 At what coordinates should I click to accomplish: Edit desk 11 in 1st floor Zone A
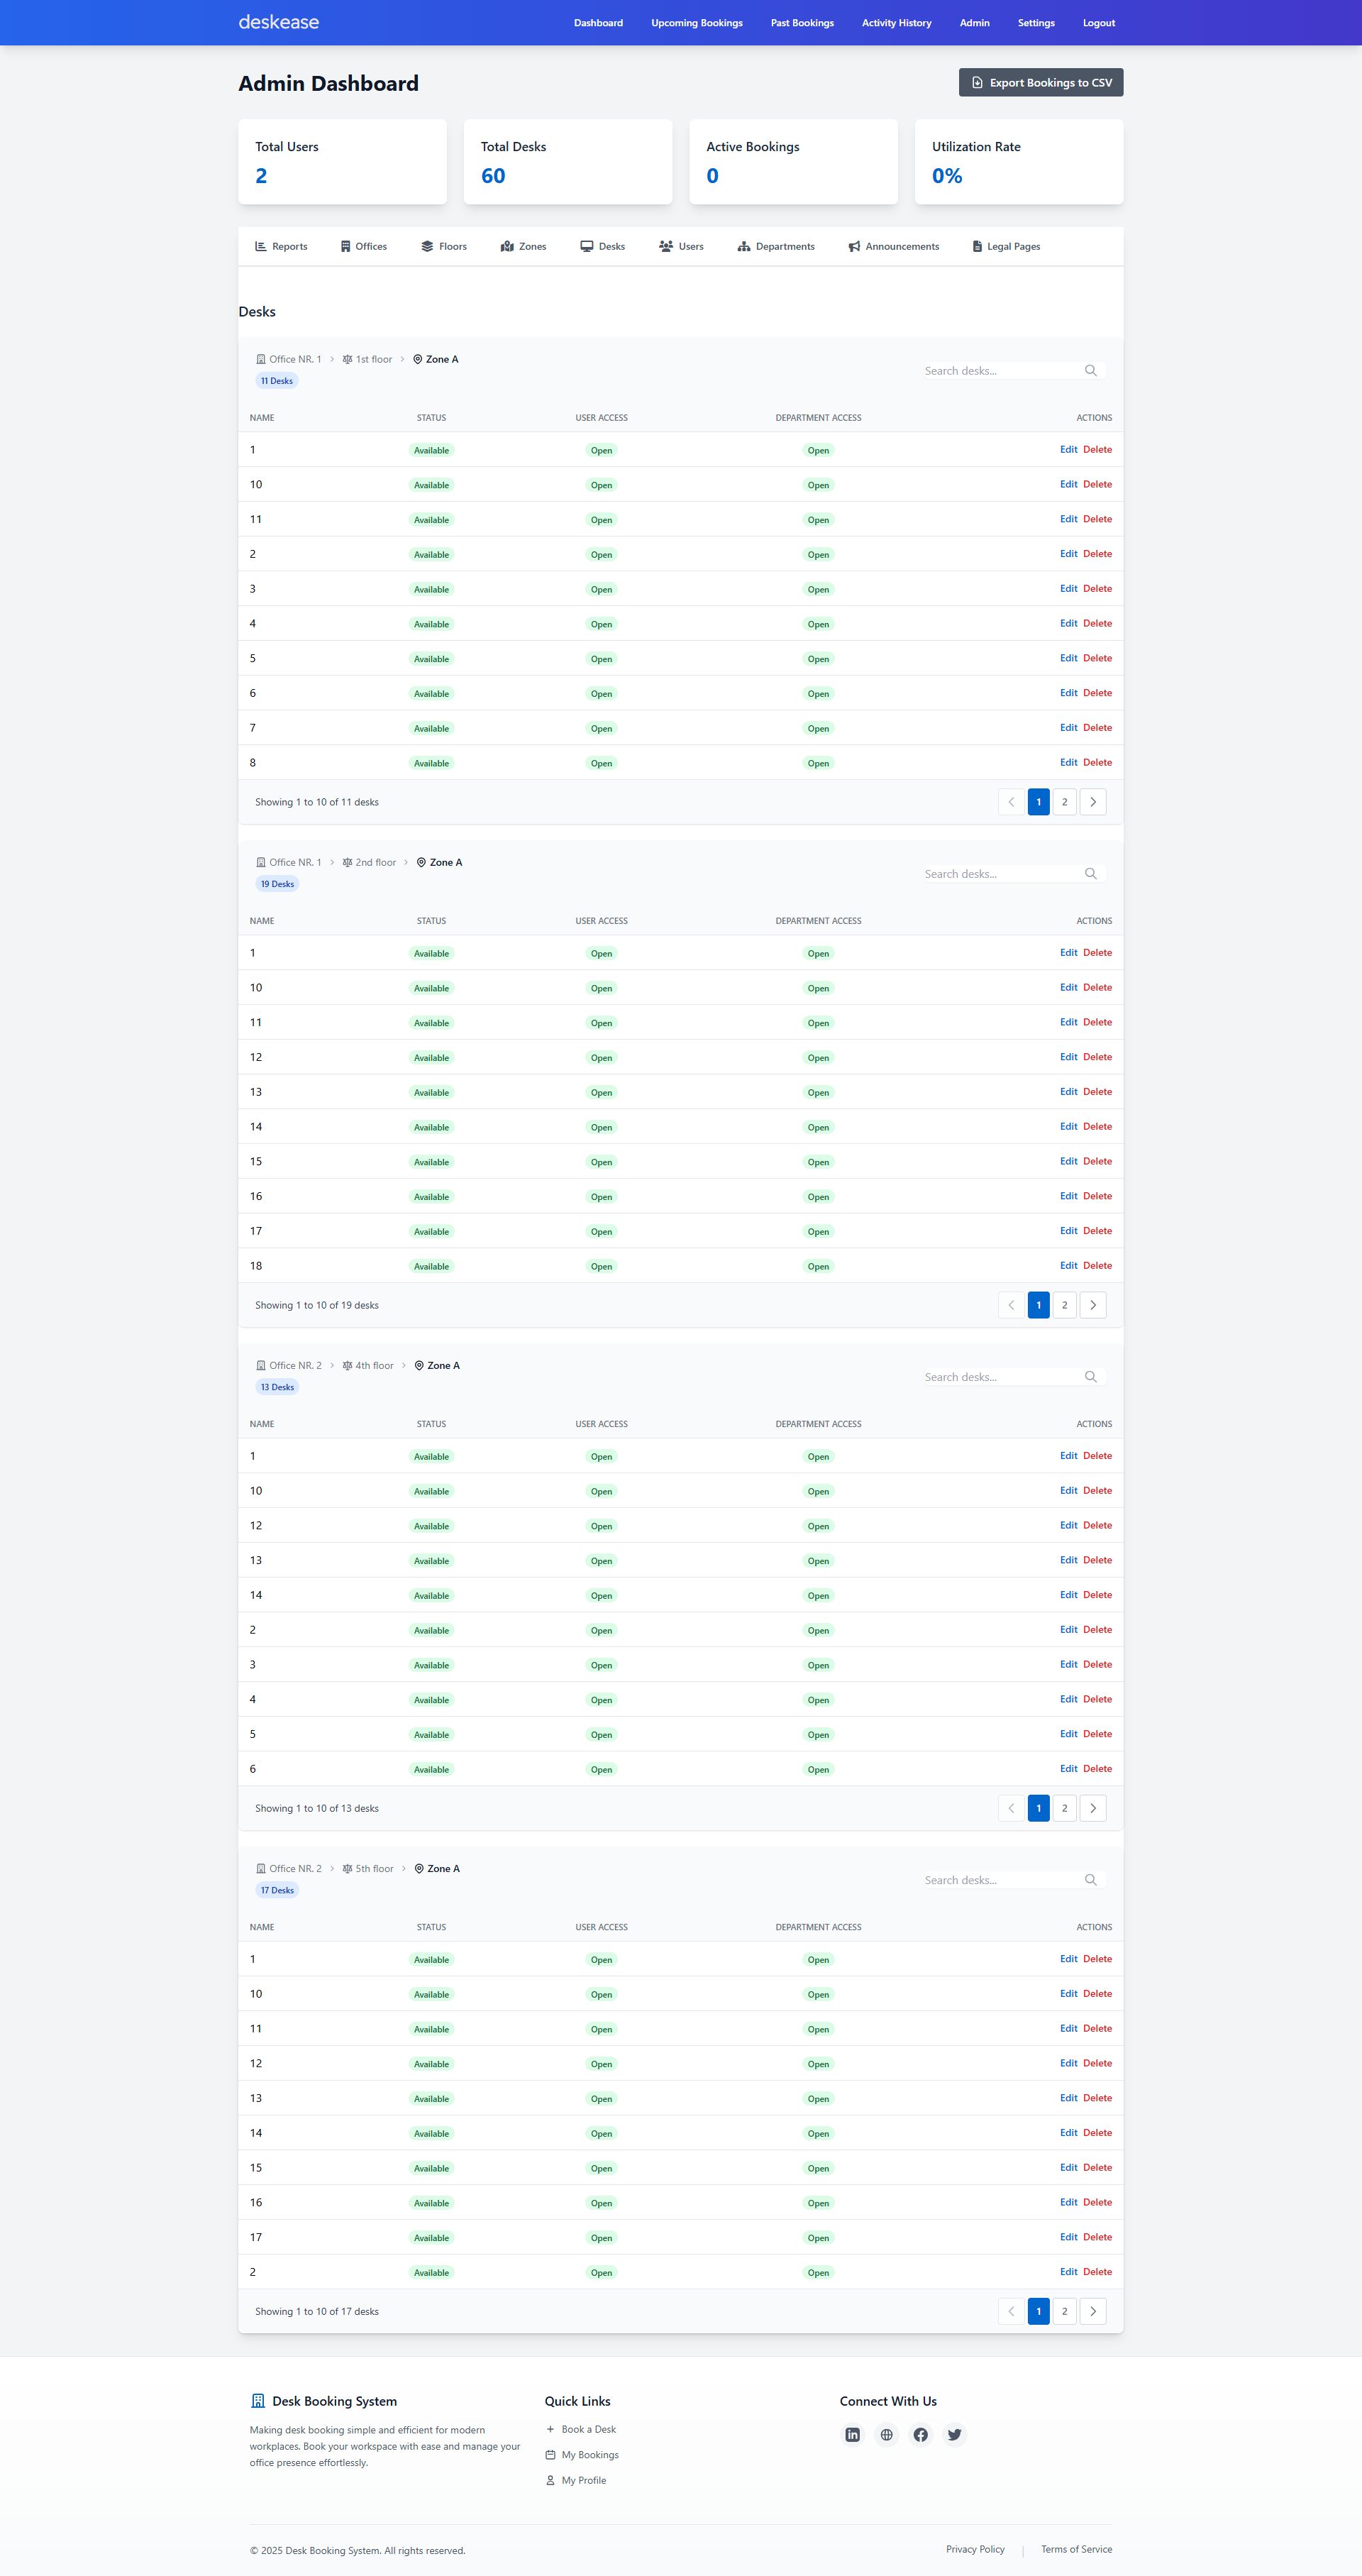coord(1068,519)
